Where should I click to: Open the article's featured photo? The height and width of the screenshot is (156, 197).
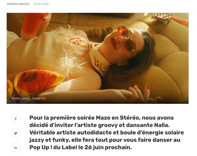click(98, 58)
